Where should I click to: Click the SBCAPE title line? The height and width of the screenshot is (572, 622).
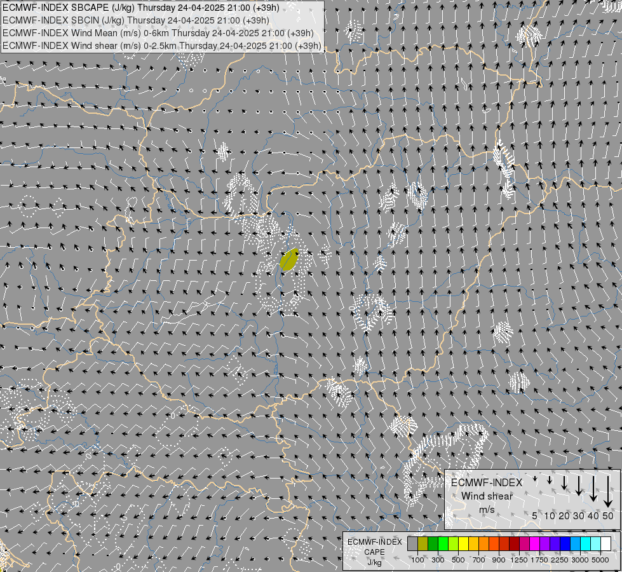click(141, 8)
